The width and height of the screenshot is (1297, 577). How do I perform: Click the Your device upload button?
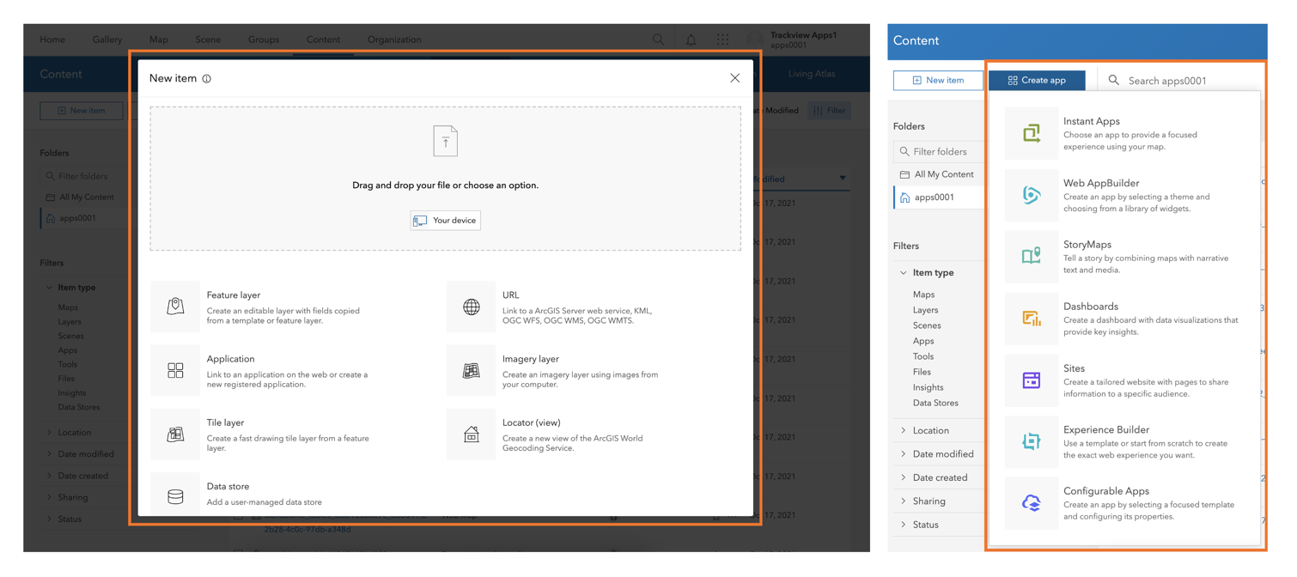pyautogui.click(x=445, y=220)
